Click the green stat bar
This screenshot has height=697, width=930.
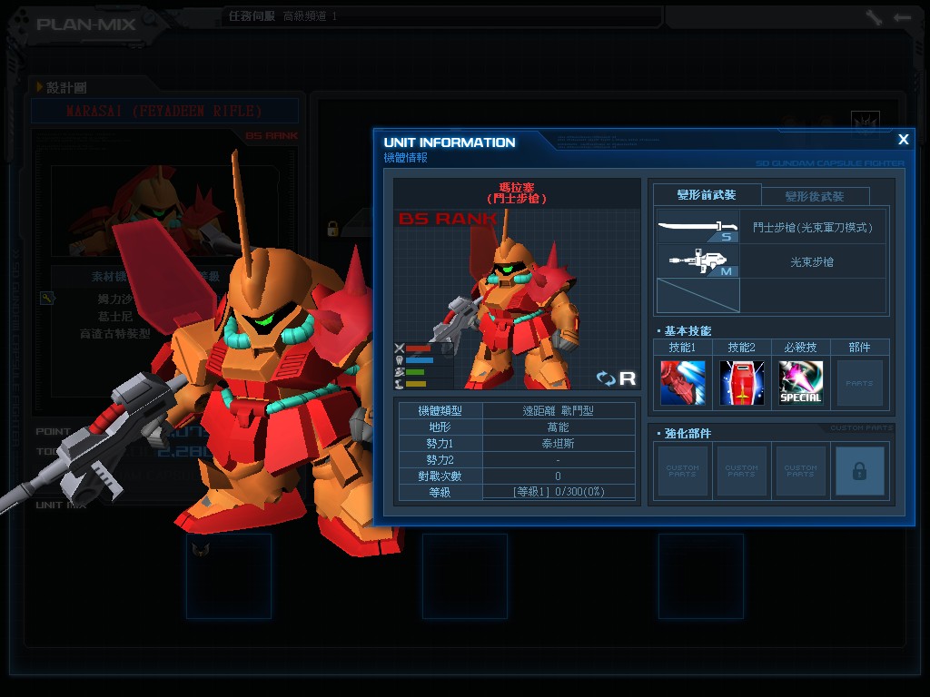(415, 372)
